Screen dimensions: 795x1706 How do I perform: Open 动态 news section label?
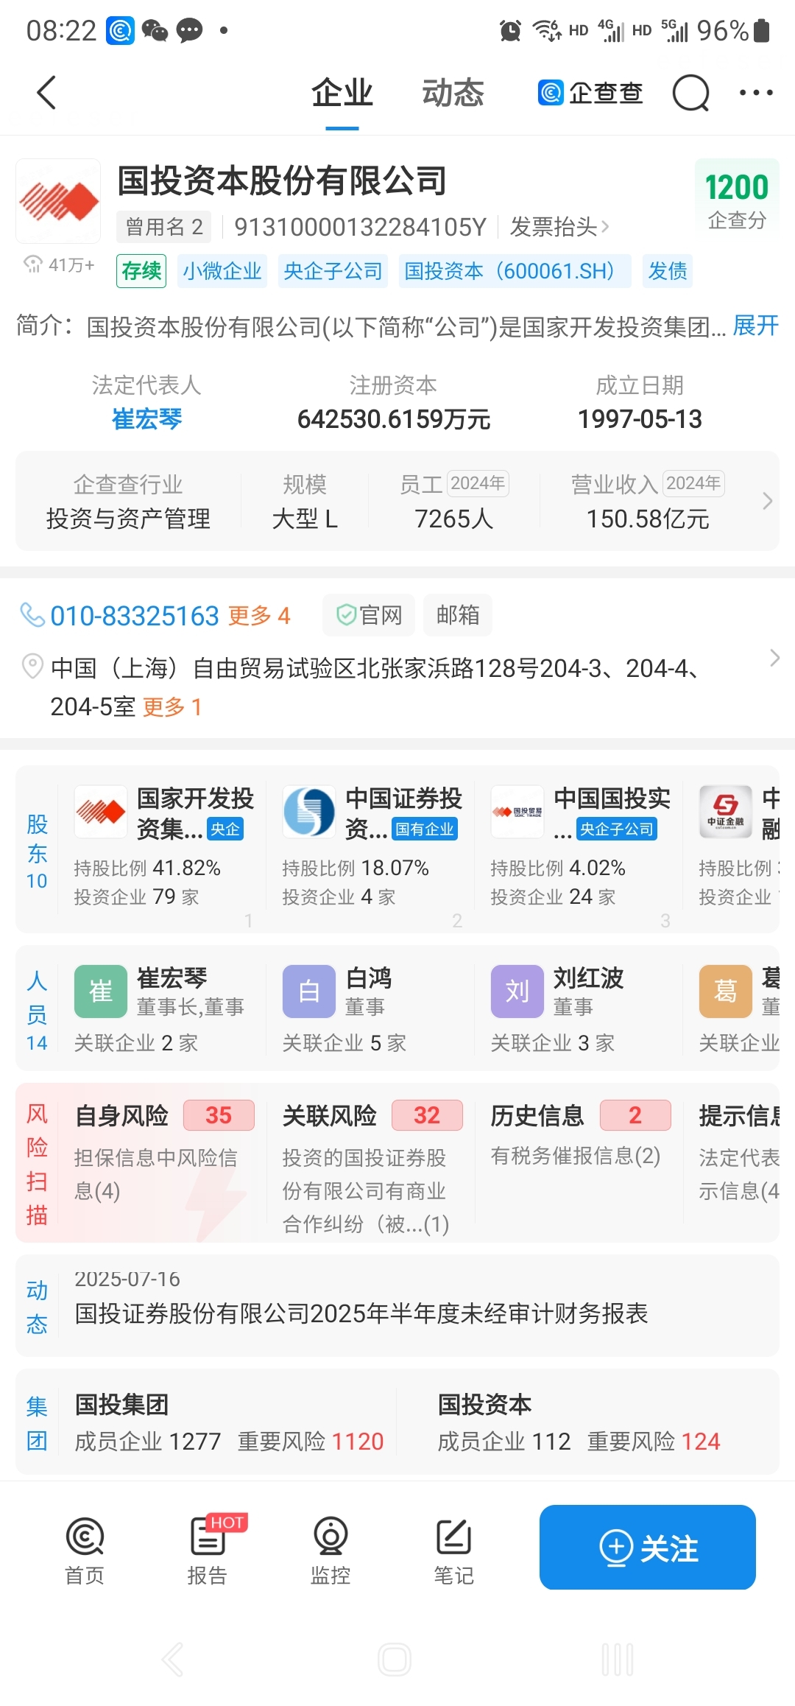point(37,1307)
